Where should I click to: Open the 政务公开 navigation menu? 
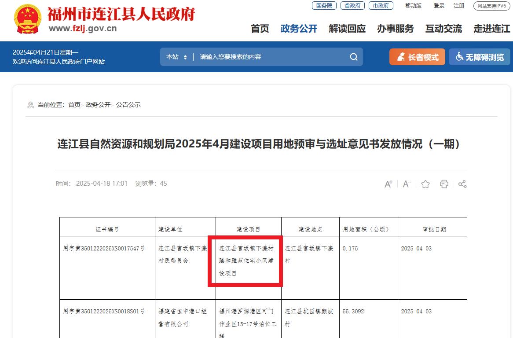point(299,29)
